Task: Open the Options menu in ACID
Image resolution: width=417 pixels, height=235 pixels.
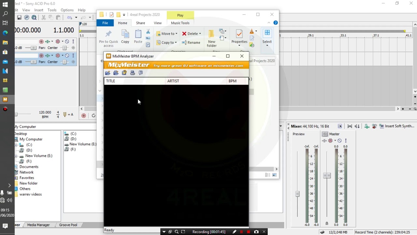Action: [67, 10]
